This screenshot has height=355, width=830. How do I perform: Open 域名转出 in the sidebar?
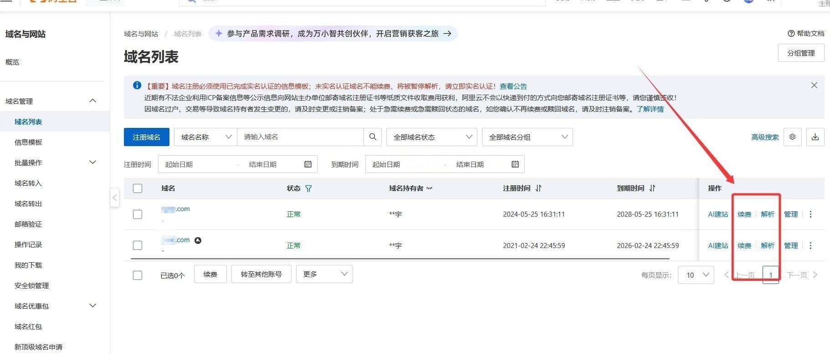tap(28, 203)
